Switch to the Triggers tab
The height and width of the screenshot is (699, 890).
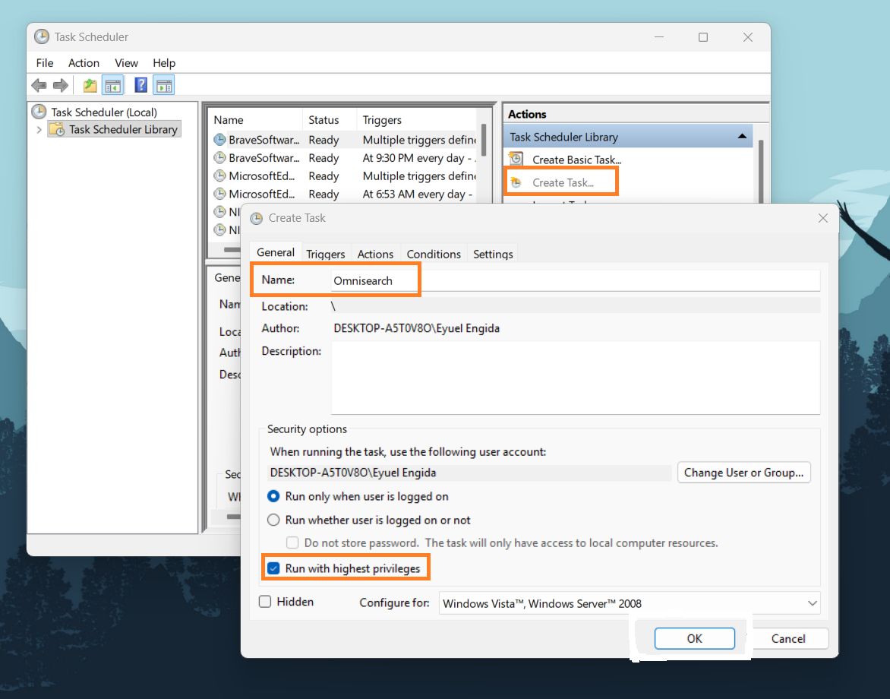pos(326,254)
